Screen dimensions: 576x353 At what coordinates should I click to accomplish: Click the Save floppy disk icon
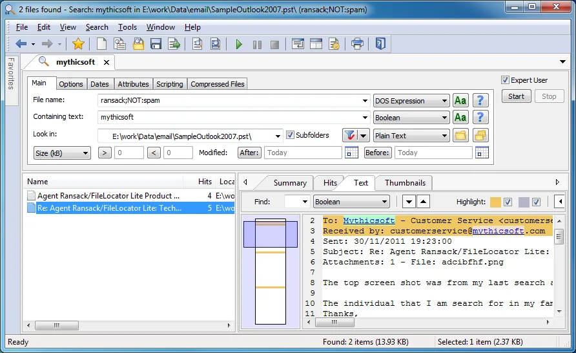tap(156, 44)
